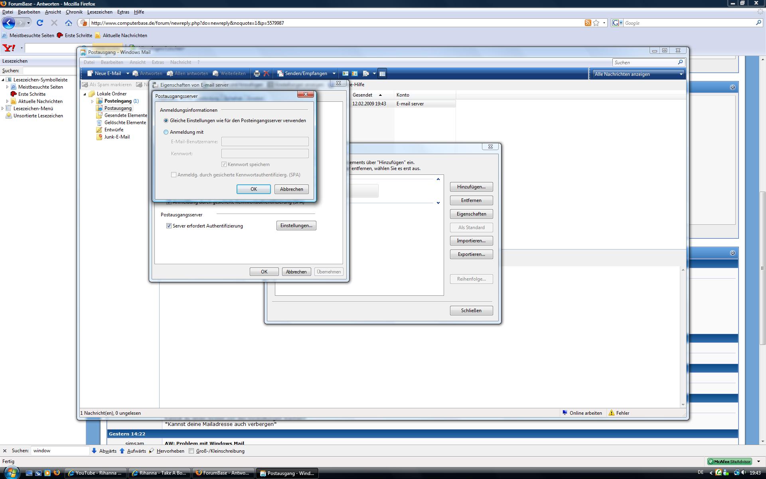The width and height of the screenshot is (766, 479).
Task: Click Abwärts find-next button
Action: point(104,451)
